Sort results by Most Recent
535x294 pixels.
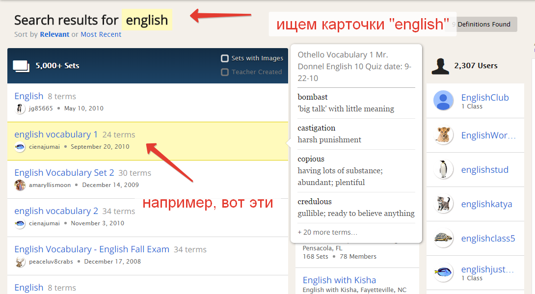tap(101, 34)
